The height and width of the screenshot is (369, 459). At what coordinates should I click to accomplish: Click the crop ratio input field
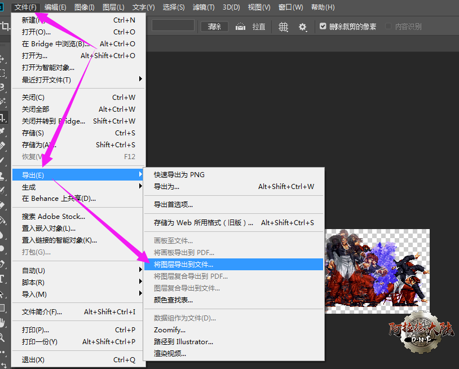(x=173, y=26)
